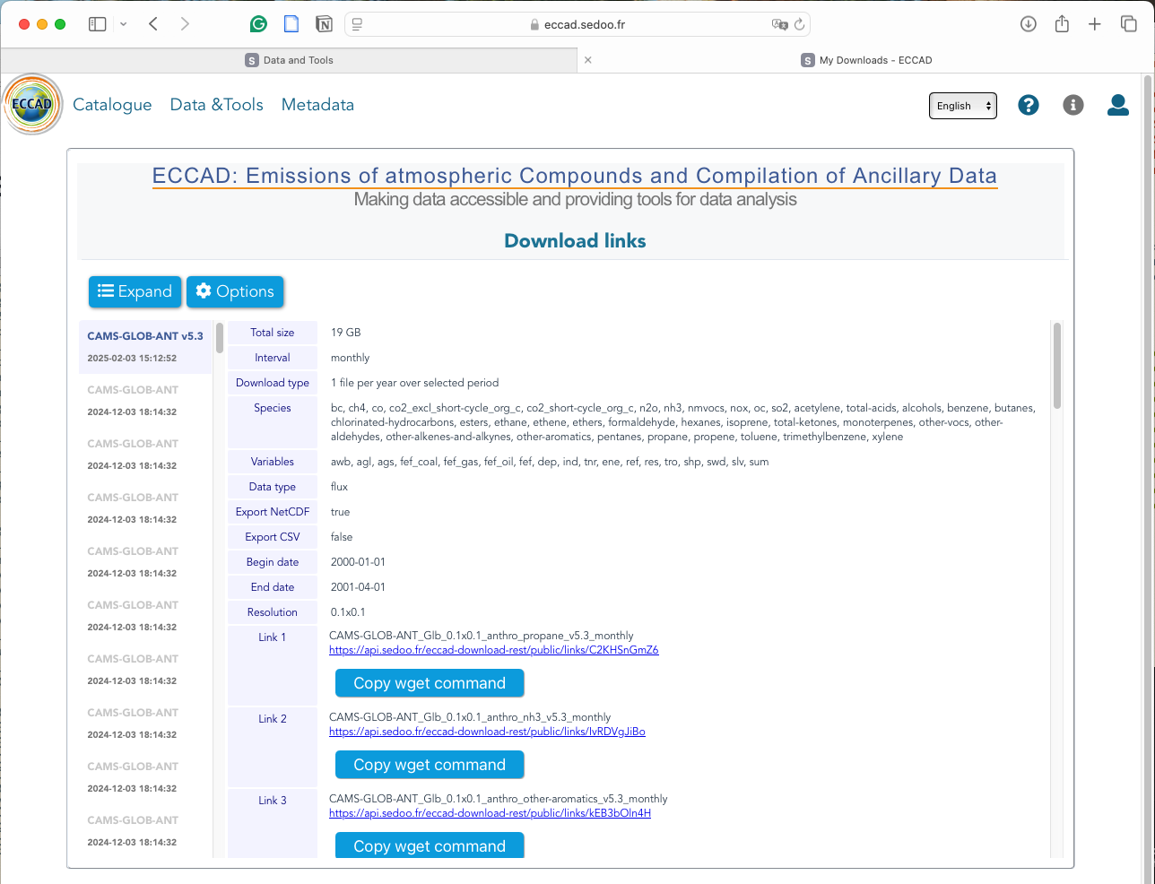
Task: Show Safari downloads
Action: point(1029,24)
